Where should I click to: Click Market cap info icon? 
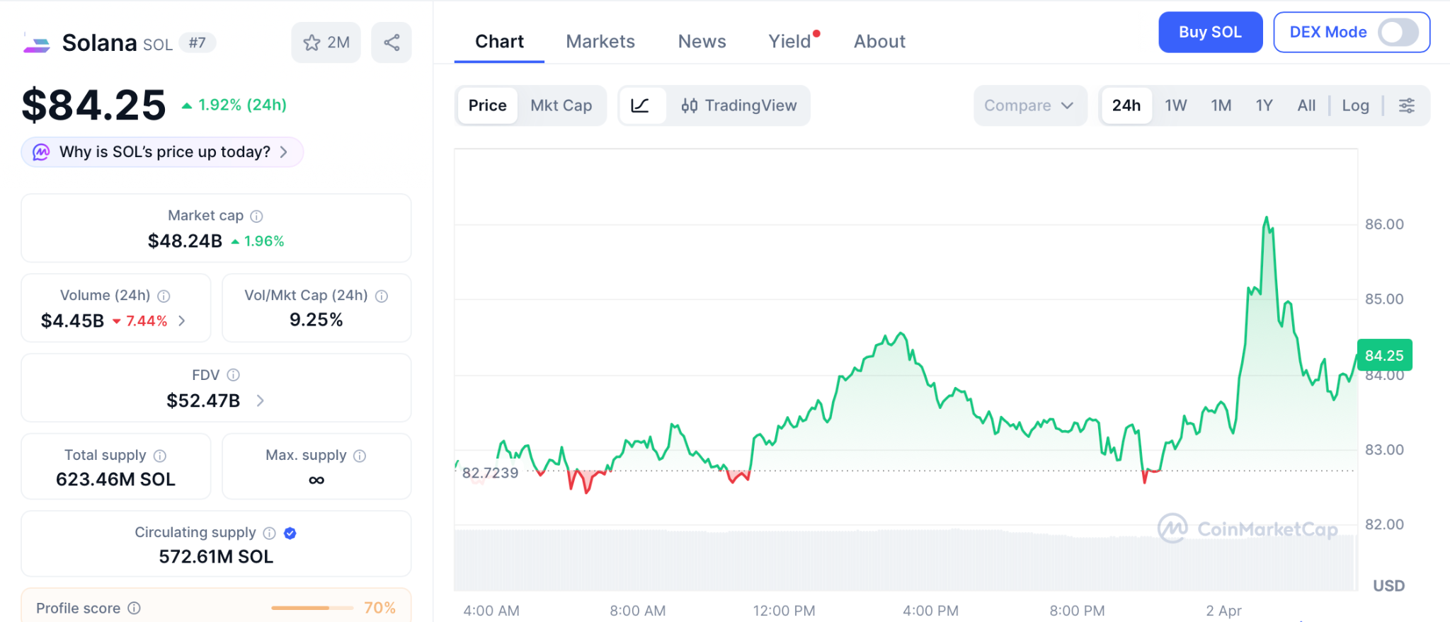click(257, 216)
